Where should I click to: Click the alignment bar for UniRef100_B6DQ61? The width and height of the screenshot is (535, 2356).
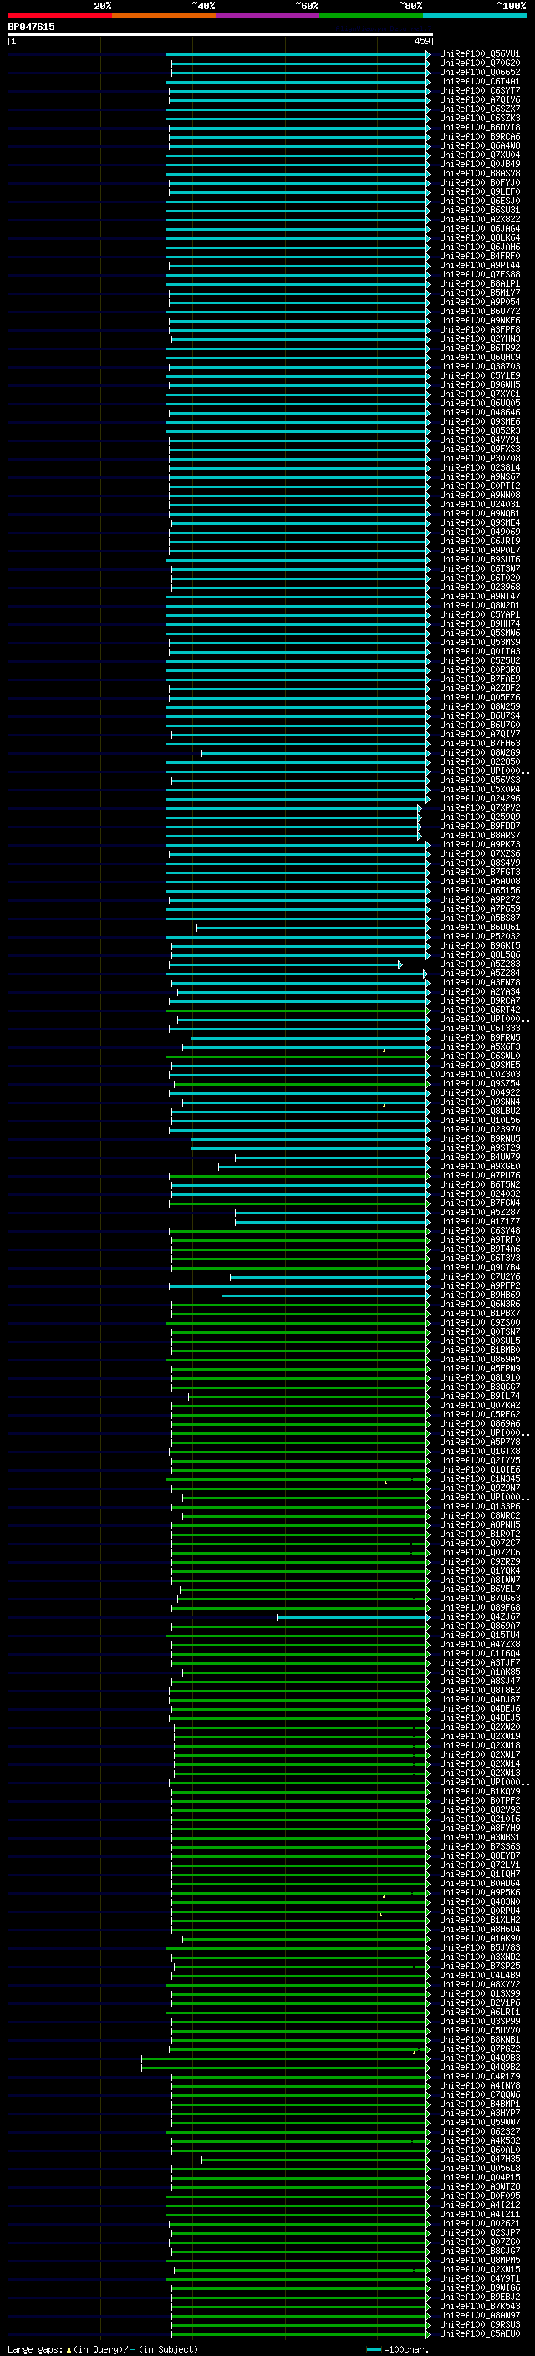tap(313, 929)
